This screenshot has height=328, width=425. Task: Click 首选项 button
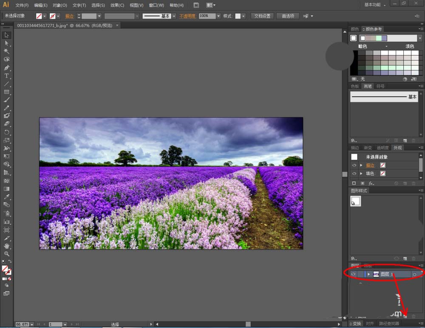(x=288, y=16)
